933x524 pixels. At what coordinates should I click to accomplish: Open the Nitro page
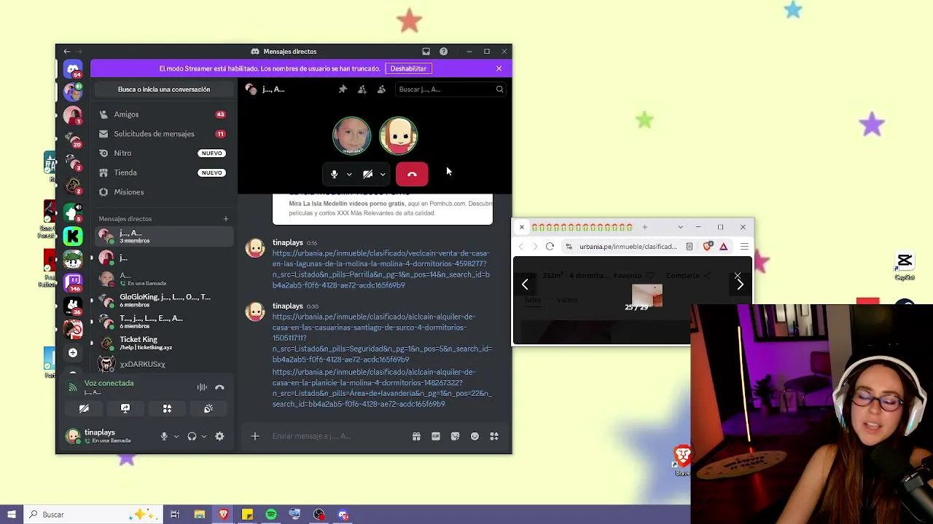pos(164,153)
